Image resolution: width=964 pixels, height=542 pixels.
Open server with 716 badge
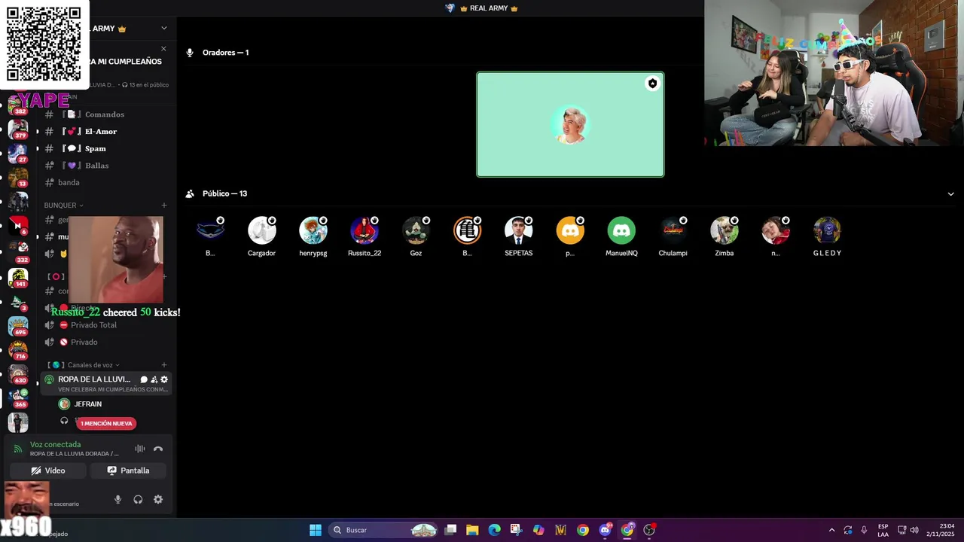click(x=18, y=350)
